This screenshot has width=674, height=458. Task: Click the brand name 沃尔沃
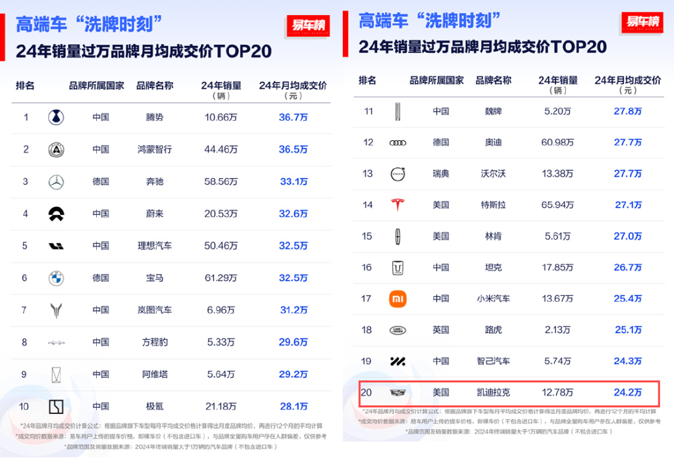coord(493,174)
